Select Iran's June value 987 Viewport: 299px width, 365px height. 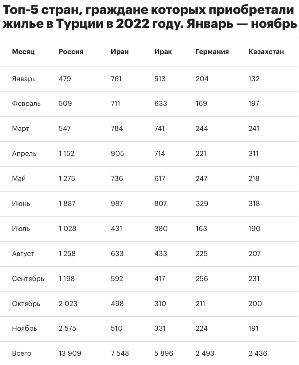pos(117,204)
